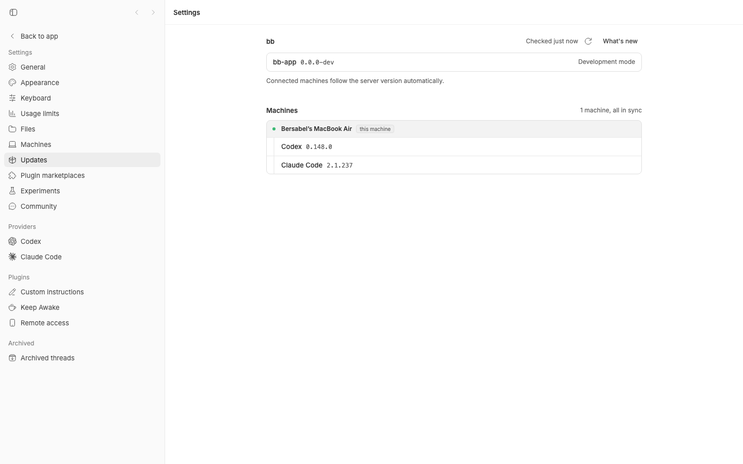Select the Bersabel's MacBook Air machine row
The image size is (743, 464).
pyautogui.click(x=454, y=129)
